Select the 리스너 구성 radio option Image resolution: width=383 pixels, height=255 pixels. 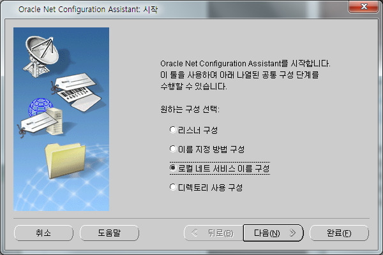click(x=173, y=129)
